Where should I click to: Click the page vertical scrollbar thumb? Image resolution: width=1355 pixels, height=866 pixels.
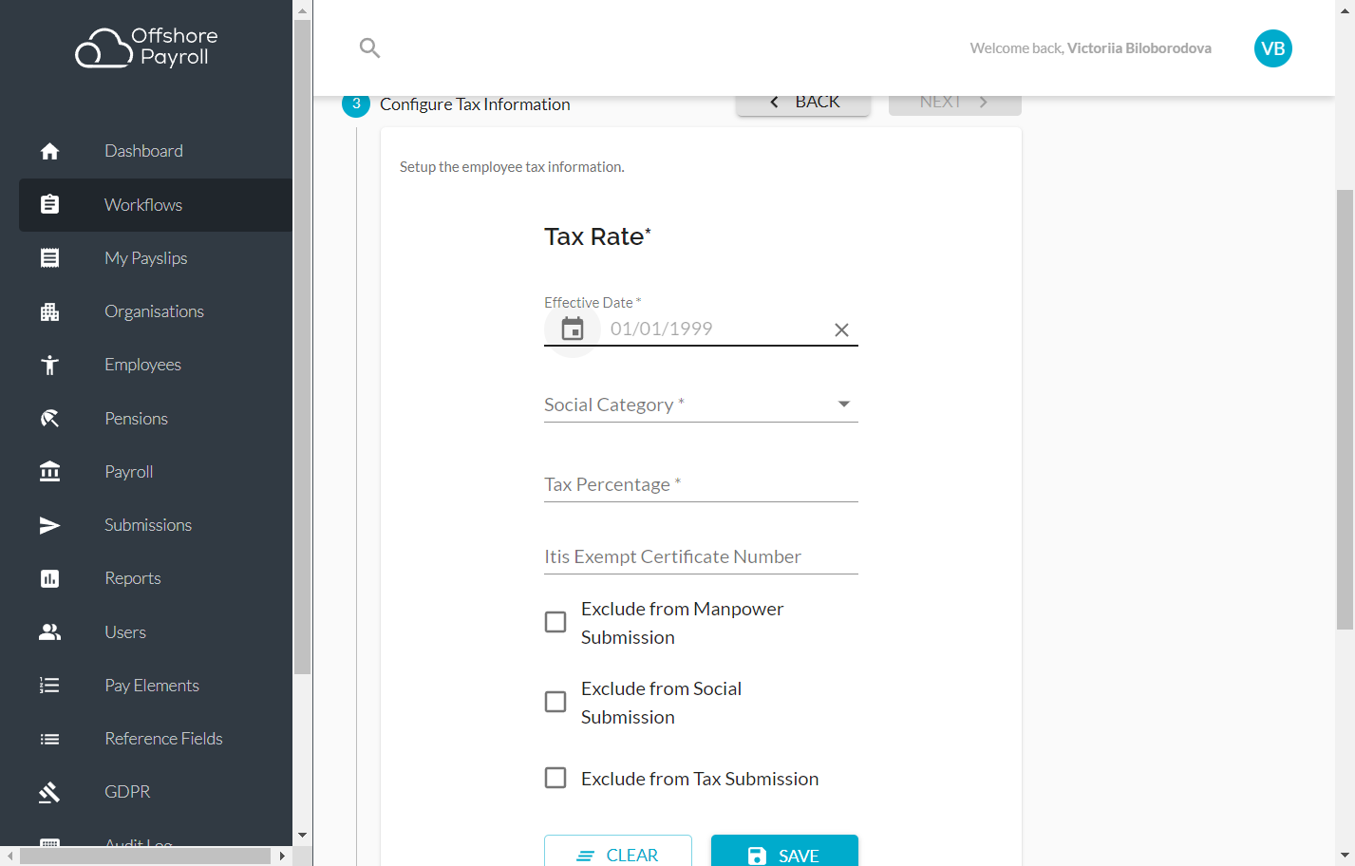point(1345,409)
